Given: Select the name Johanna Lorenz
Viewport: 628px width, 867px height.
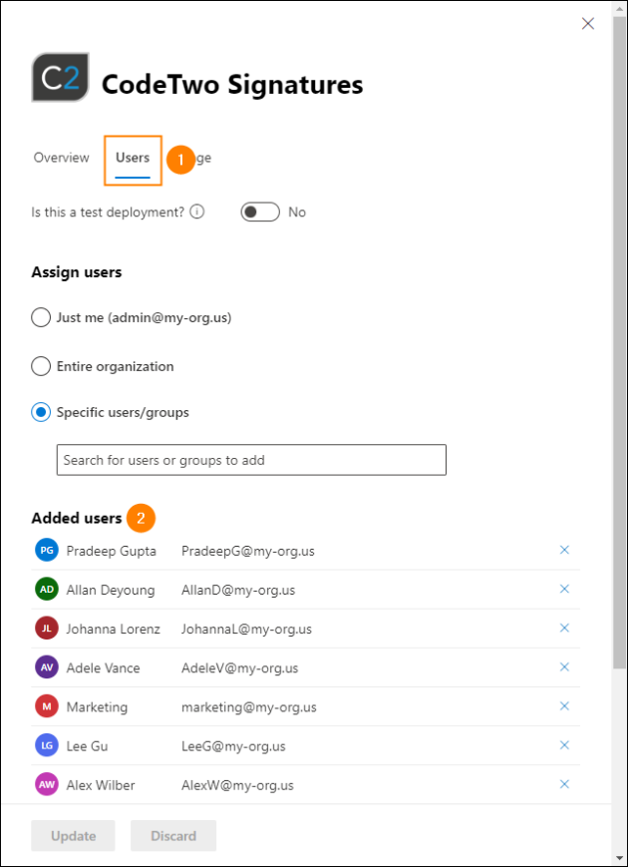Looking at the screenshot, I should click(x=114, y=629).
